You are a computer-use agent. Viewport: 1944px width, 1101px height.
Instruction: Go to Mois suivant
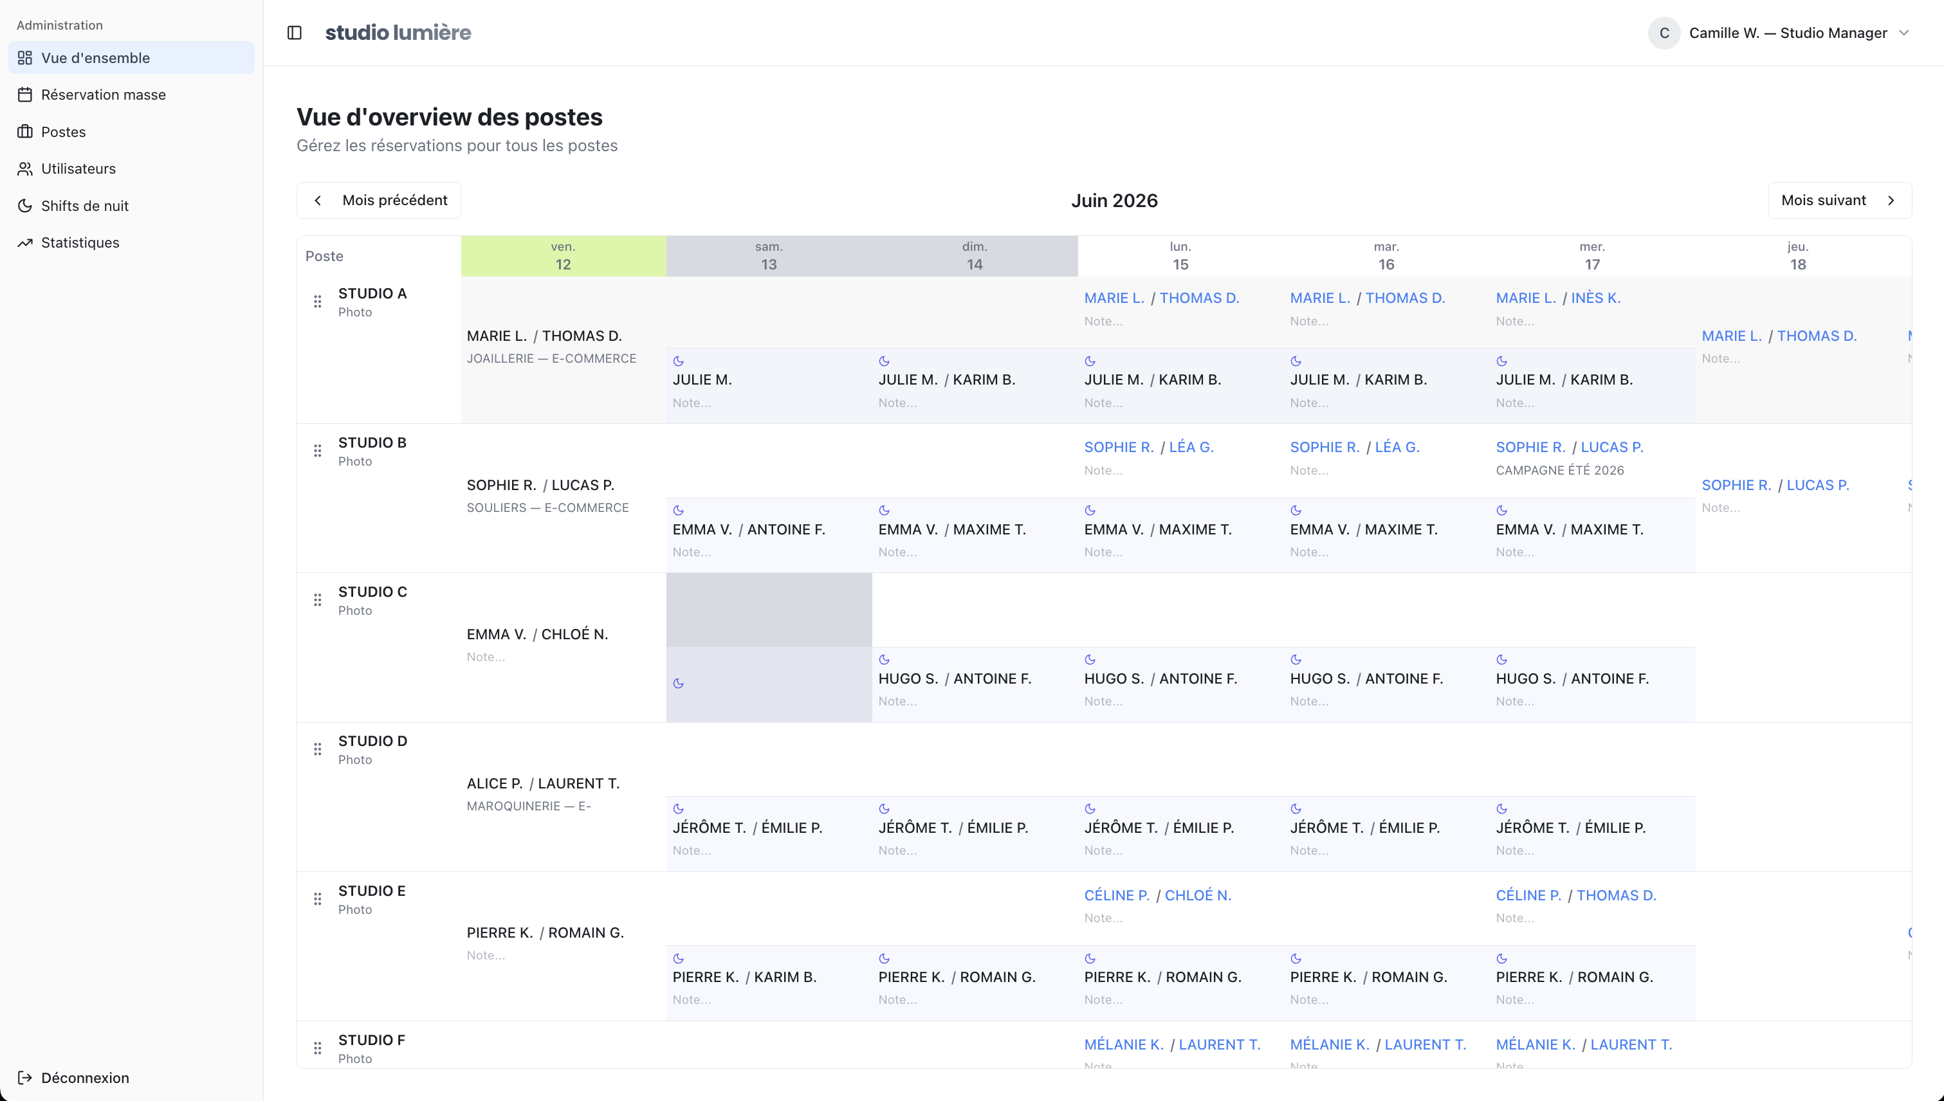(1840, 201)
